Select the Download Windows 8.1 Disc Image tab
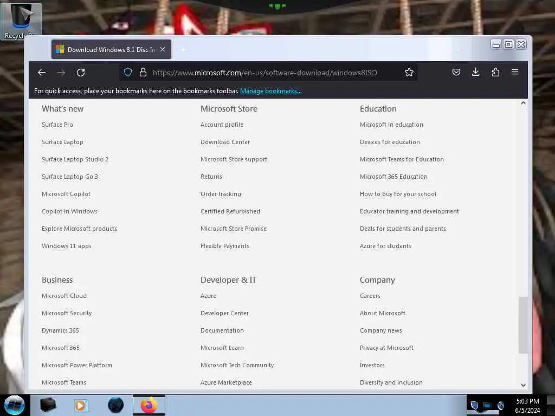Image resolution: width=555 pixels, height=416 pixels. tap(111, 49)
